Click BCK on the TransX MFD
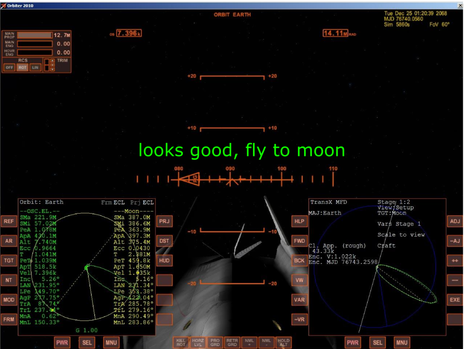The width and height of the screenshot is (464, 349). (299, 261)
